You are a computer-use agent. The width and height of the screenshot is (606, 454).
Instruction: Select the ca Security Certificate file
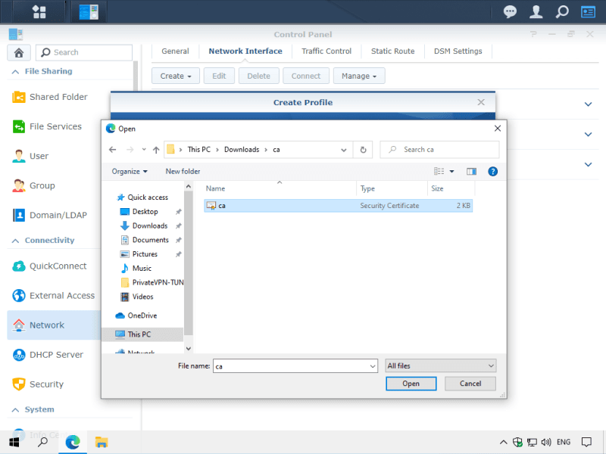pyautogui.click(x=222, y=206)
